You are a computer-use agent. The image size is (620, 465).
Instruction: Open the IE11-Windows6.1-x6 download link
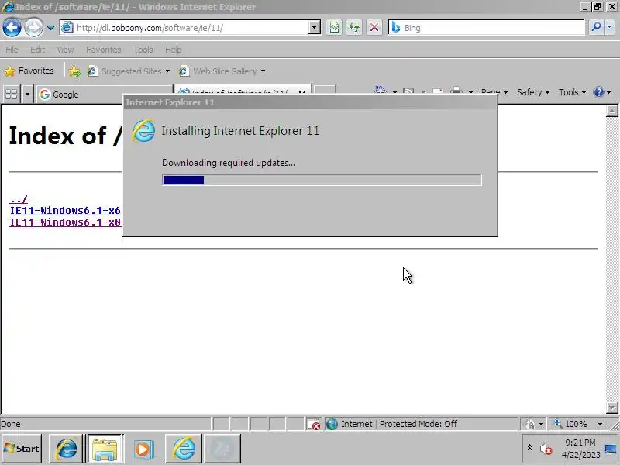point(65,210)
